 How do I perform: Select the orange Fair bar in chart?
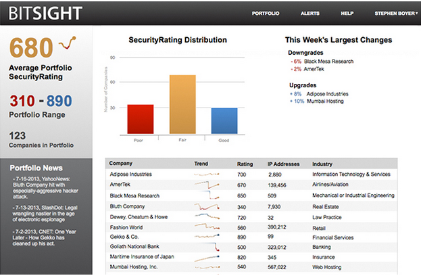click(182, 104)
